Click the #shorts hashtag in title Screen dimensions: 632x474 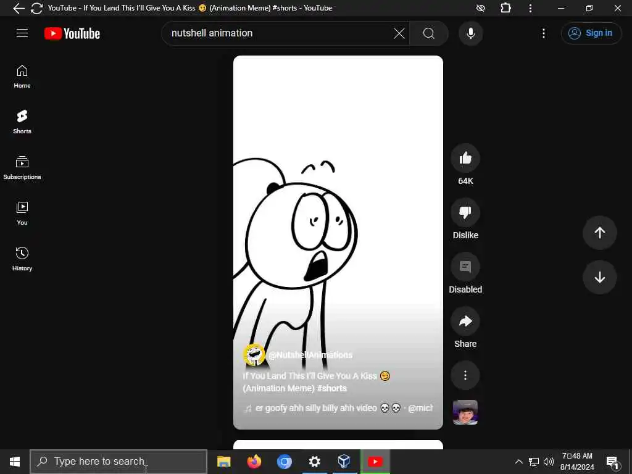(331, 389)
